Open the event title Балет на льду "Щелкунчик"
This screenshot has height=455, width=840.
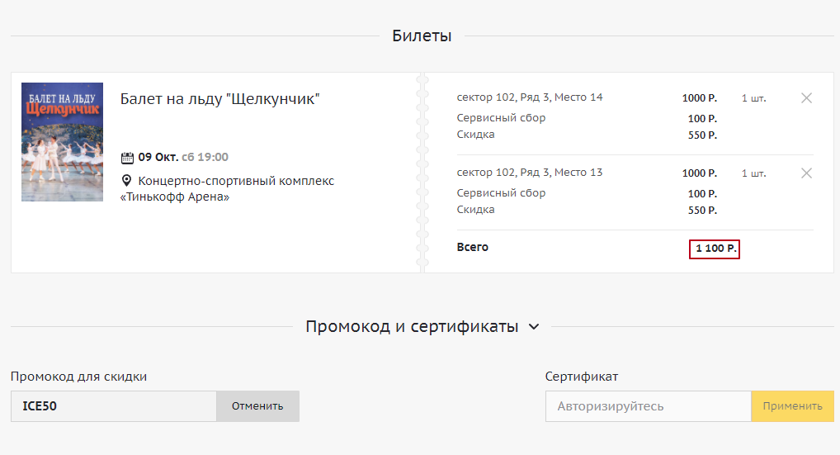pyautogui.click(x=219, y=99)
